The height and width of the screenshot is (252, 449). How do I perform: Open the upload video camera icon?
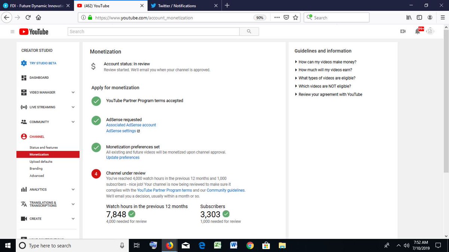click(x=403, y=31)
